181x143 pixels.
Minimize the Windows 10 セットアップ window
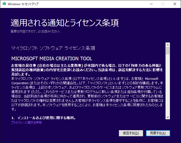(151, 4)
